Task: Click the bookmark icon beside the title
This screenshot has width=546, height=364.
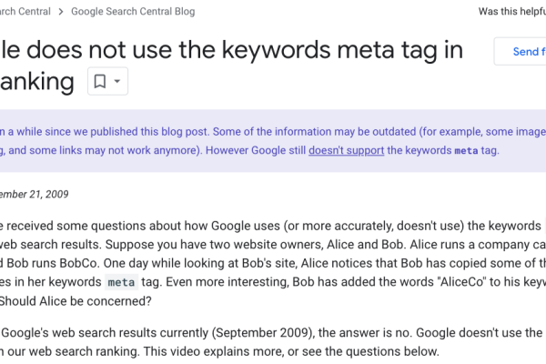Action: (100, 81)
